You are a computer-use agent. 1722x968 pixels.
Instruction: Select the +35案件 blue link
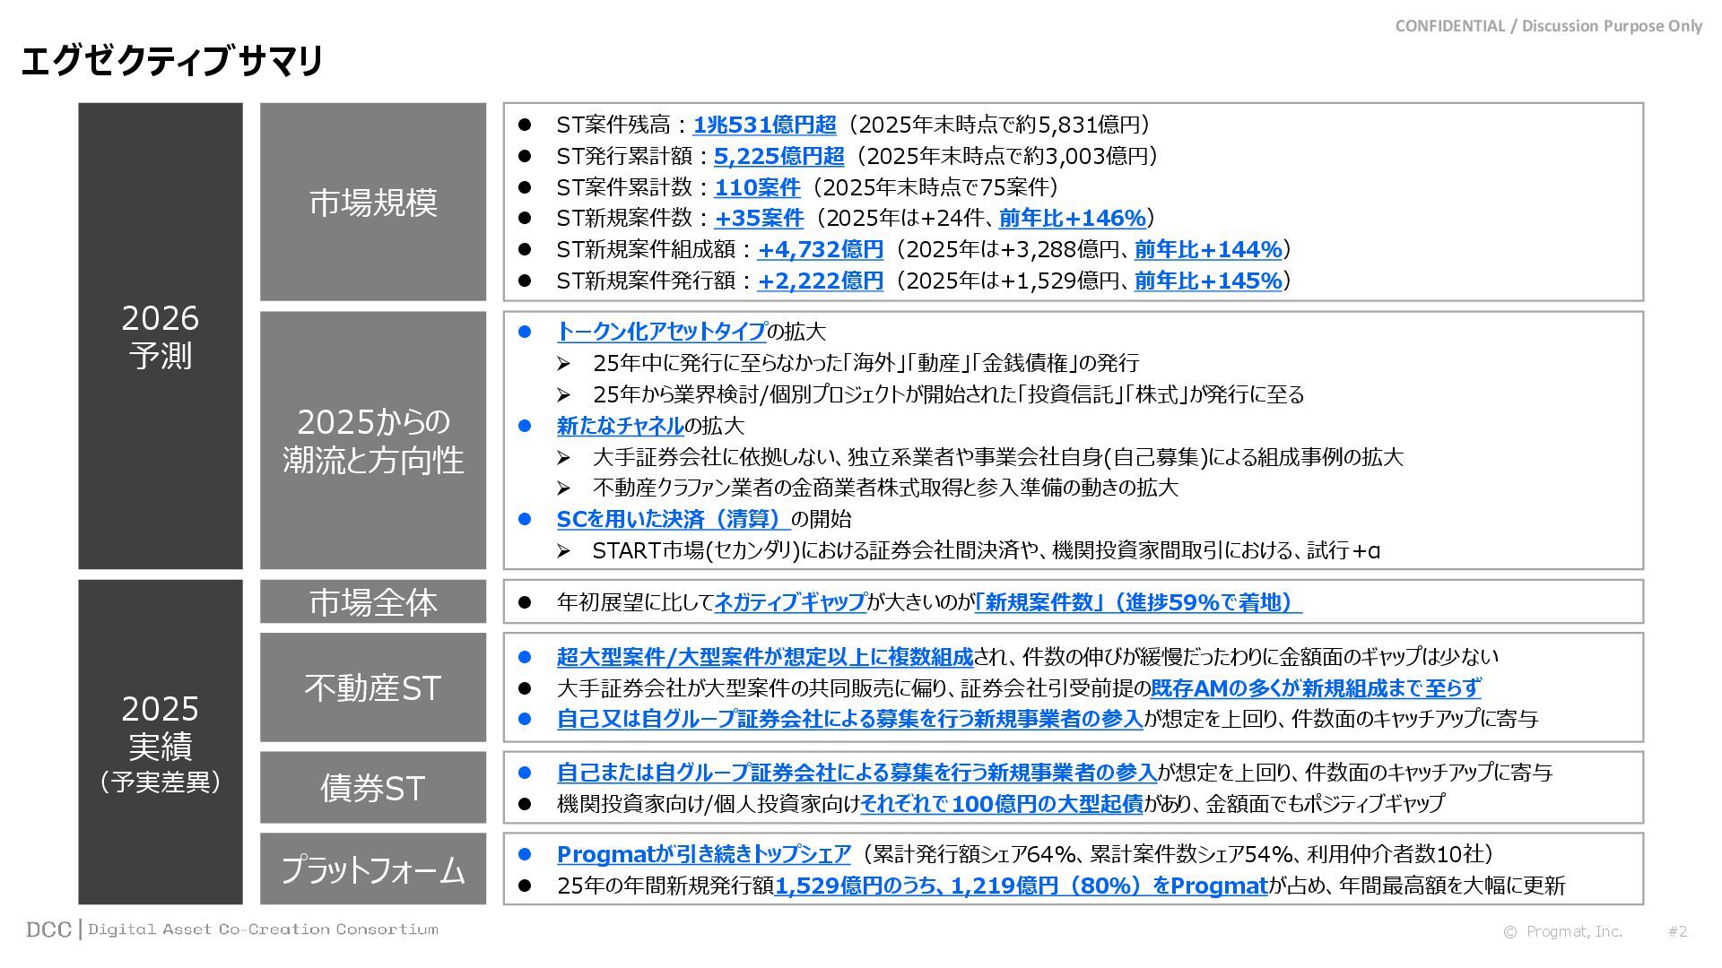coord(759,218)
